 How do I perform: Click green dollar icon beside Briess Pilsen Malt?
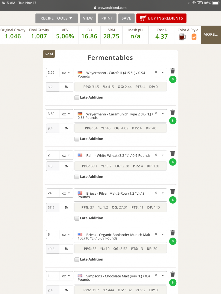173,200
